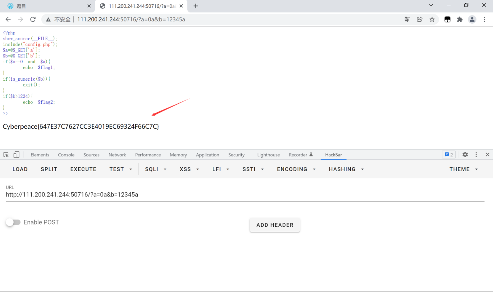Click the not-secure warning icon
The width and height of the screenshot is (497, 295).
coord(48,20)
